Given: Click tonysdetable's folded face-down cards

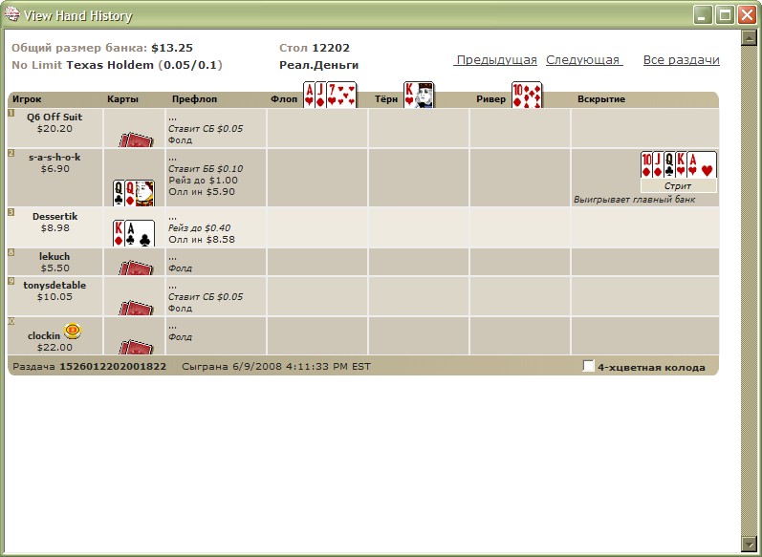Looking at the screenshot, I should 135,308.
